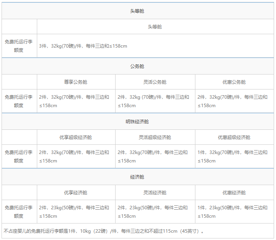Click the 优享超级经济舱 column header
Image resolution: width=276 pixels, height=240 pixels.
click(76, 137)
